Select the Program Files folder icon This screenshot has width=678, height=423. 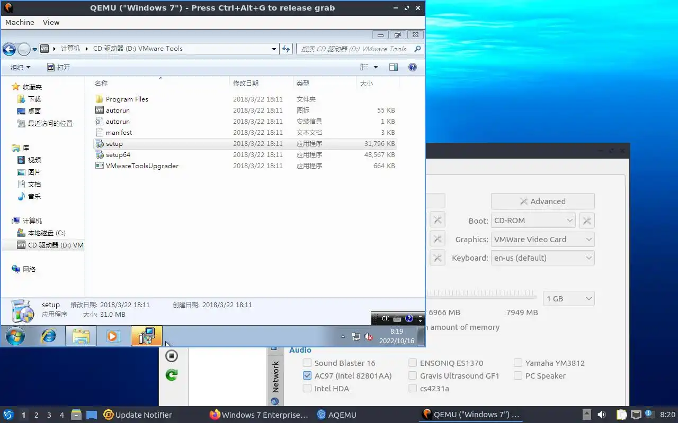pyautogui.click(x=100, y=99)
